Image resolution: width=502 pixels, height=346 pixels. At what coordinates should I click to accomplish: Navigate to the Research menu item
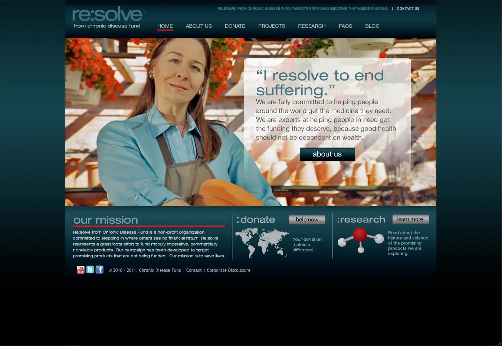coord(312,26)
